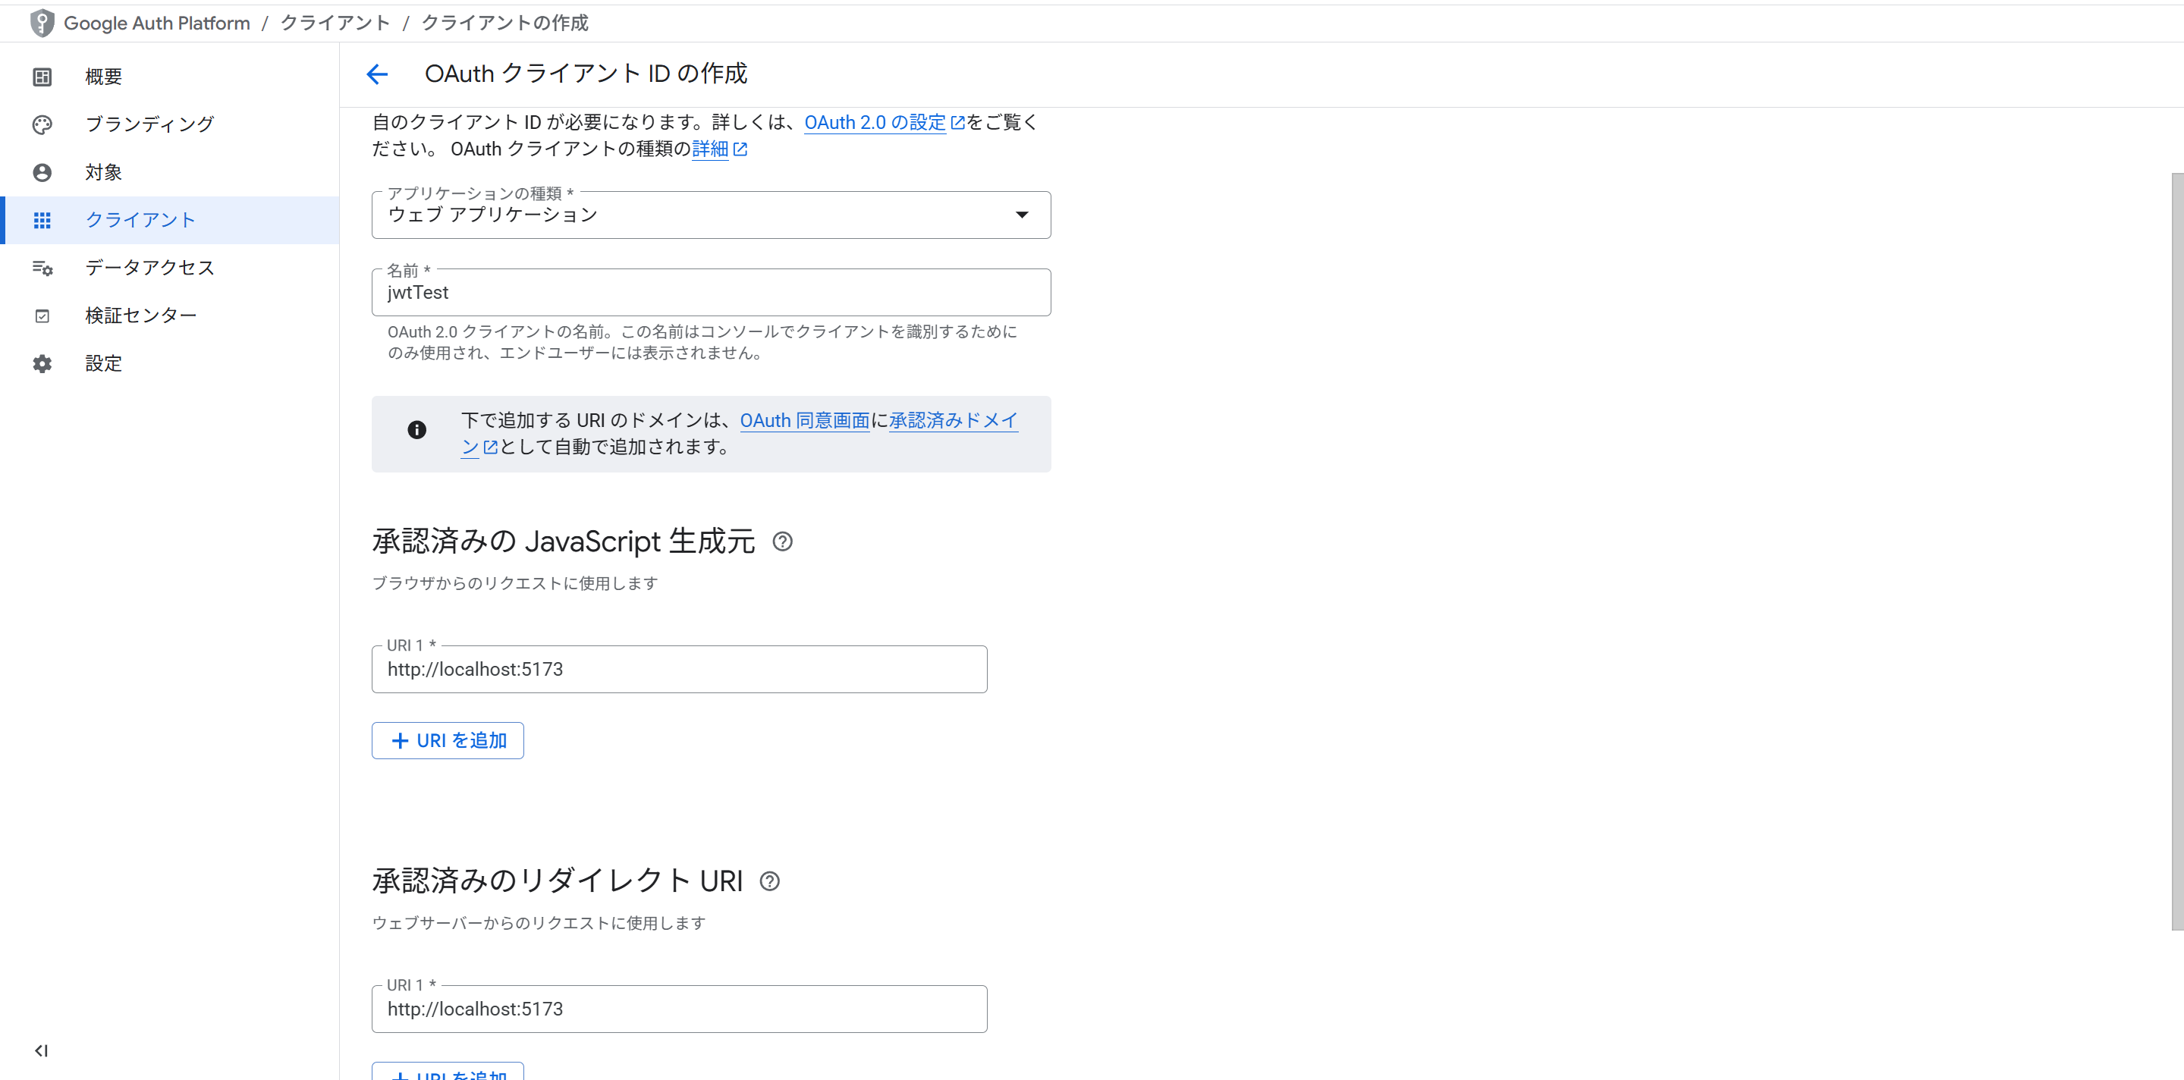Select the クライアント menu item
This screenshot has height=1080, width=2184.
point(141,221)
